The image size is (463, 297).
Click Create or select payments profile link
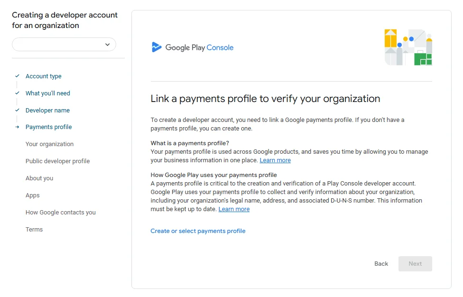point(198,231)
